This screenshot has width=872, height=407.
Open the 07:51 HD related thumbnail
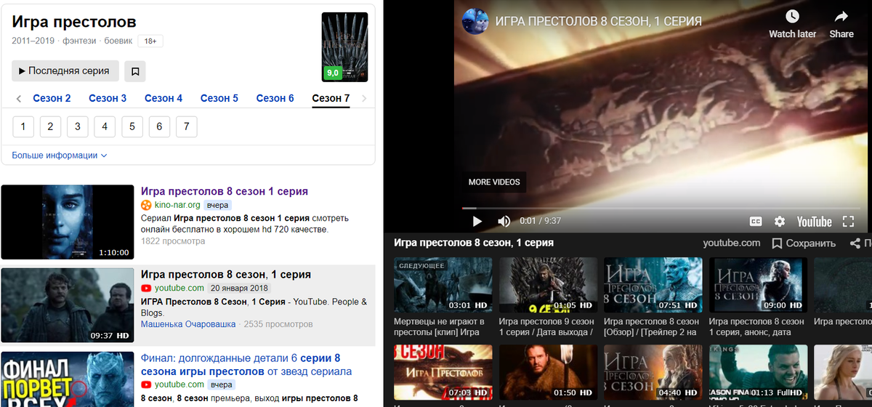tap(653, 285)
